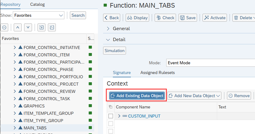Open the CUSTOM_INPUT component link
The width and height of the screenshot is (255, 134).
tap(144, 116)
